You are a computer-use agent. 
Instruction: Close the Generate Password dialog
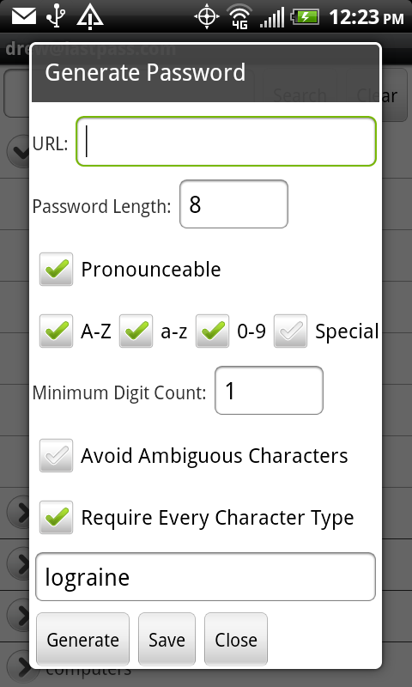click(x=236, y=639)
